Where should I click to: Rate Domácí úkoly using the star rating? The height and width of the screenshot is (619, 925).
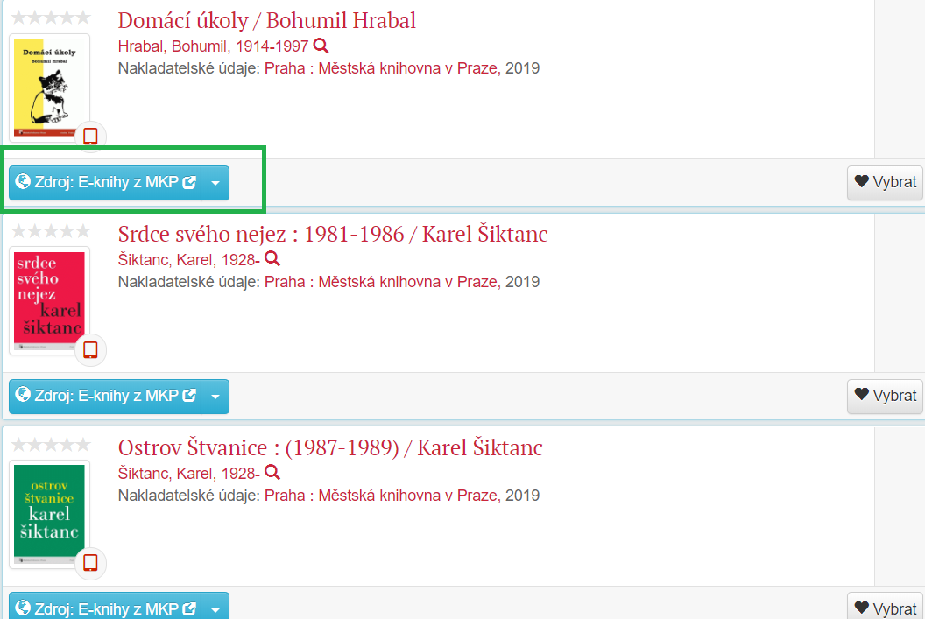click(x=51, y=18)
